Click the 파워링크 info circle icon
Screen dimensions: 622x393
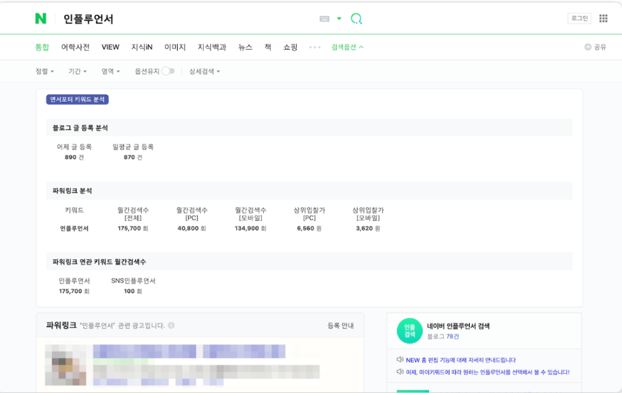point(171,326)
